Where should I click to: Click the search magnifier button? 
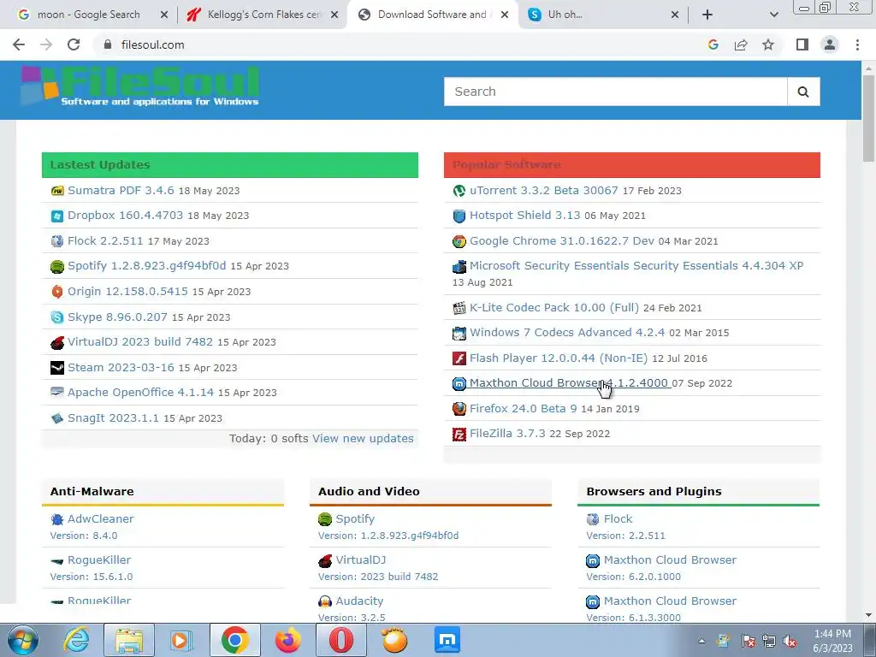[x=803, y=92]
